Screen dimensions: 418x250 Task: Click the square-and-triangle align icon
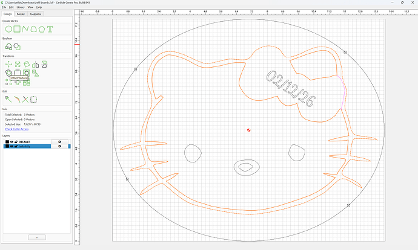tap(36, 73)
